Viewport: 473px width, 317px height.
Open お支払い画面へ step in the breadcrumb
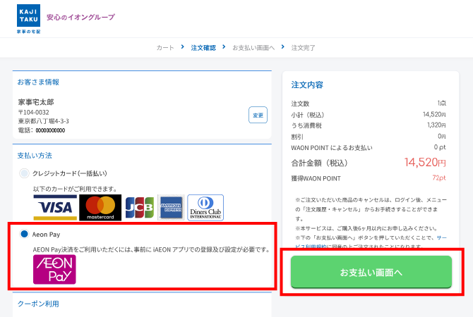pyautogui.click(x=253, y=48)
